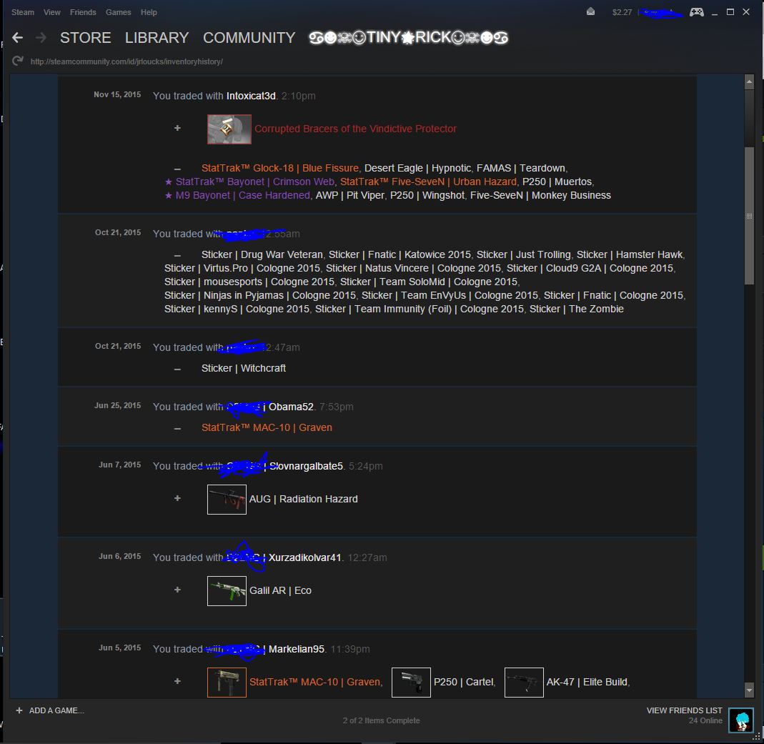Launch Big Picture mode controller icon

[x=696, y=12]
